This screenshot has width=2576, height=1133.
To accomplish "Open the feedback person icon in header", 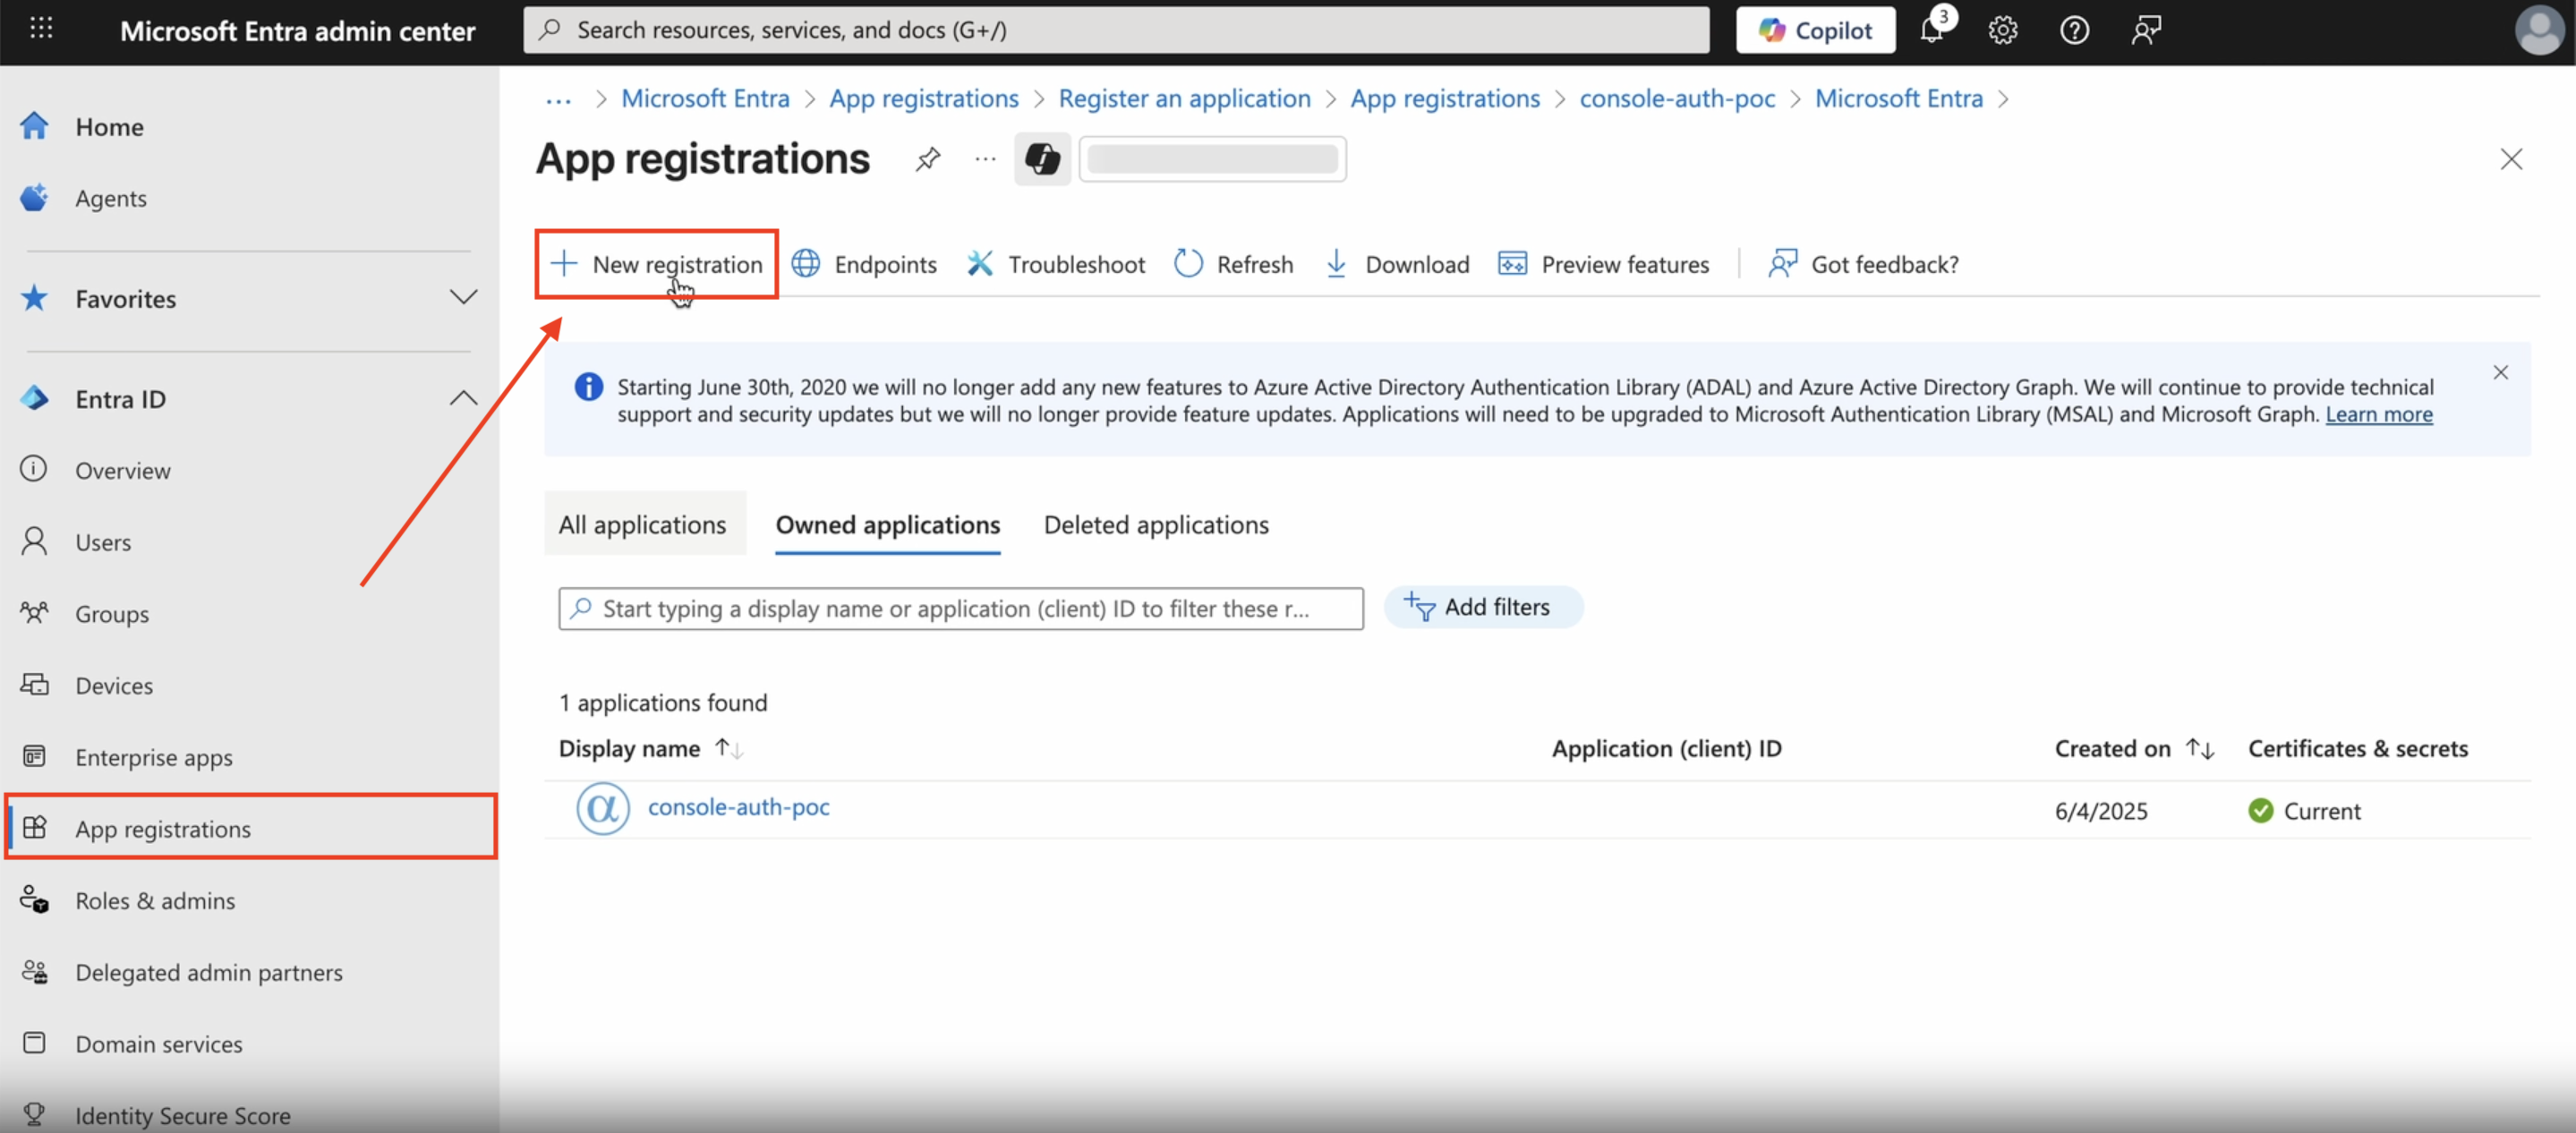I will click(x=2145, y=30).
